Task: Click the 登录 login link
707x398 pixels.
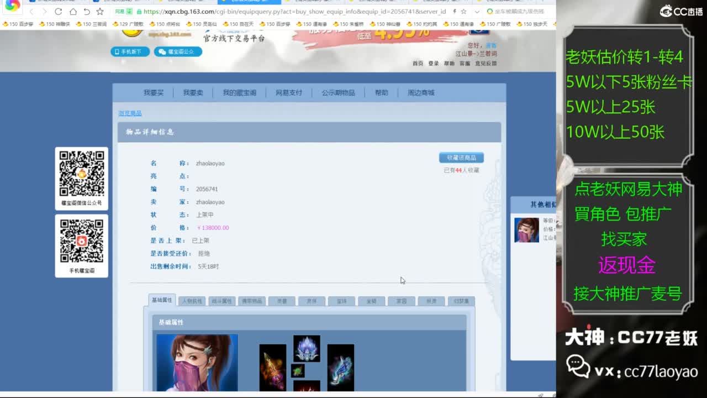Action: pos(434,64)
